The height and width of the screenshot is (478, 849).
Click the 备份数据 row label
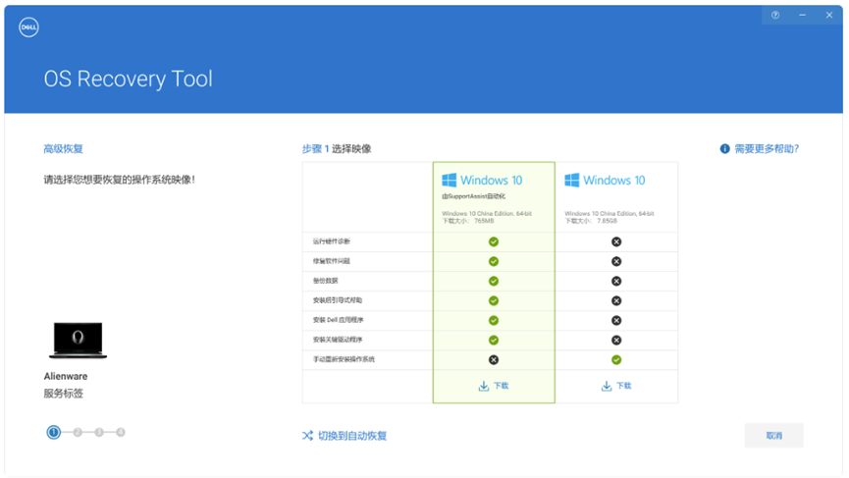(x=326, y=281)
